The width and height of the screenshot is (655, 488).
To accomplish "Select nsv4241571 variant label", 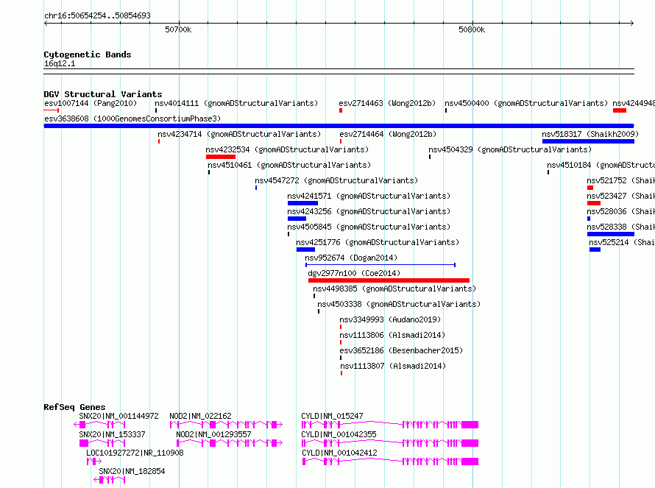I will tap(369, 196).
